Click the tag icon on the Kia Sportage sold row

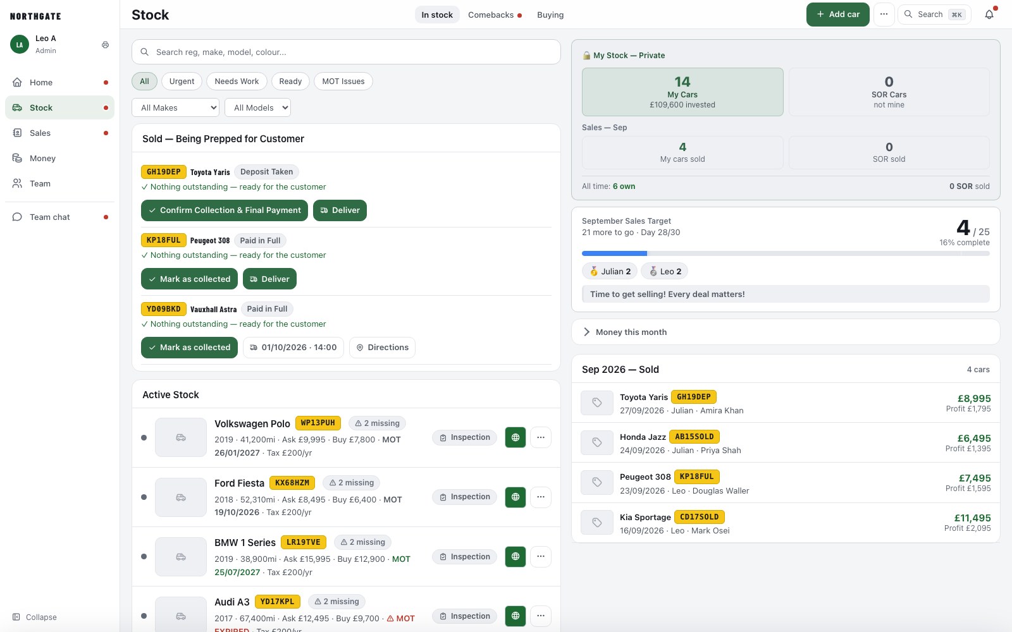tap(596, 523)
